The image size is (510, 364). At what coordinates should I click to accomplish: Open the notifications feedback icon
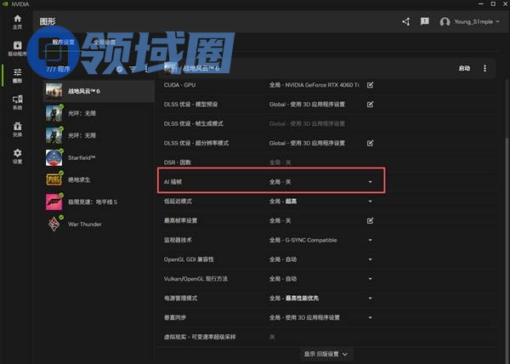[x=424, y=21]
